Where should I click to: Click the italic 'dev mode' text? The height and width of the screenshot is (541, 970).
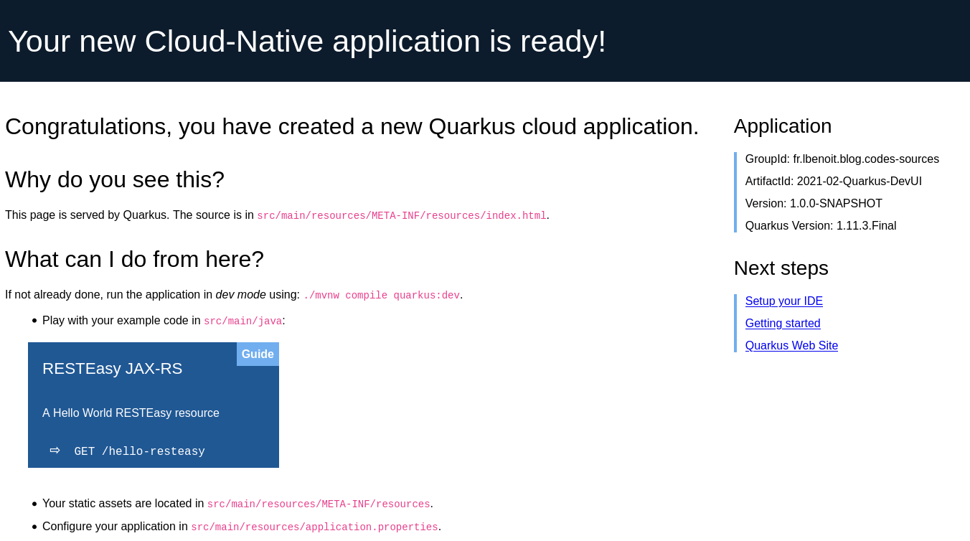(241, 295)
